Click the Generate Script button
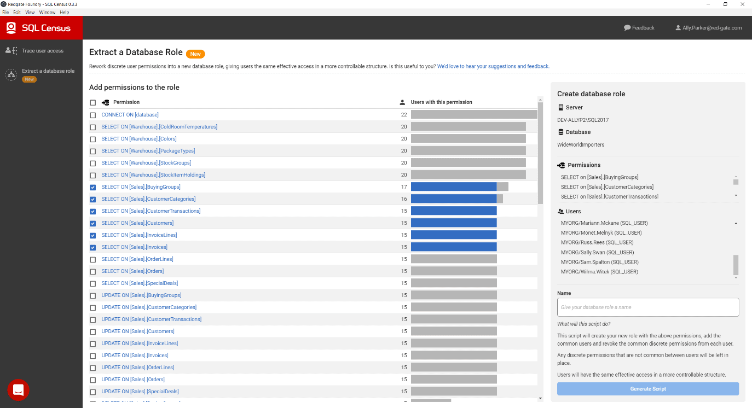Viewport: 752px width, 408px height. [648, 389]
